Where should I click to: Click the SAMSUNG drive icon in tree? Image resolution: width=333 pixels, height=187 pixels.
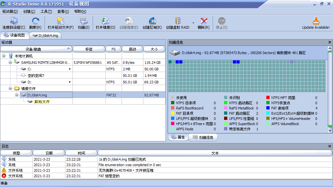(17, 62)
